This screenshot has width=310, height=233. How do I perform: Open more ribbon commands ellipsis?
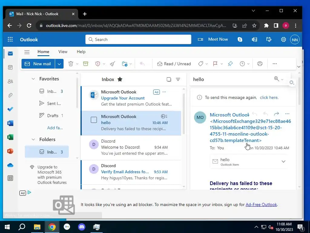[275, 64]
